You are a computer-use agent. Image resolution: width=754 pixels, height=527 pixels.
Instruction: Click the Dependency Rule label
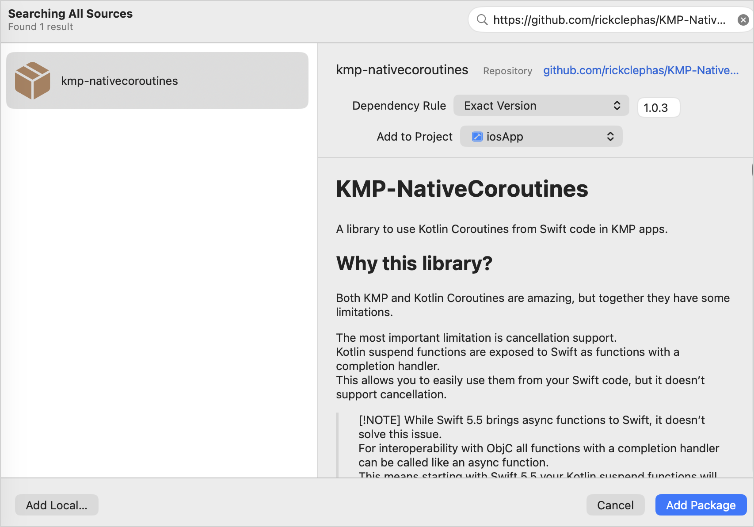click(399, 106)
